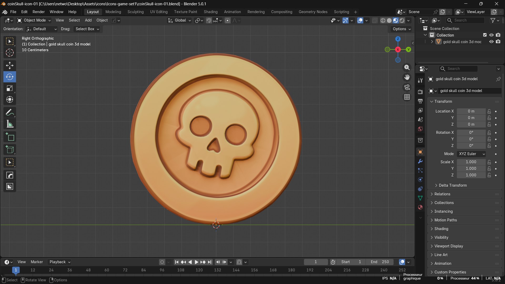The image size is (505, 284).
Task: Jump to the last frame button
Action: coord(209,262)
